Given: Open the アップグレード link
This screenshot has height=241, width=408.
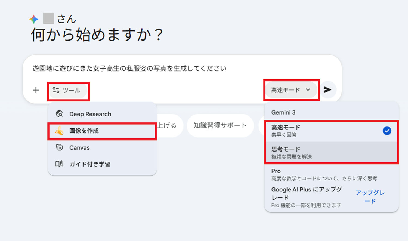Looking at the screenshot, I should tap(370, 197).
